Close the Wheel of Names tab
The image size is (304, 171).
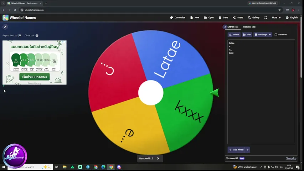[x=40, y=3]
